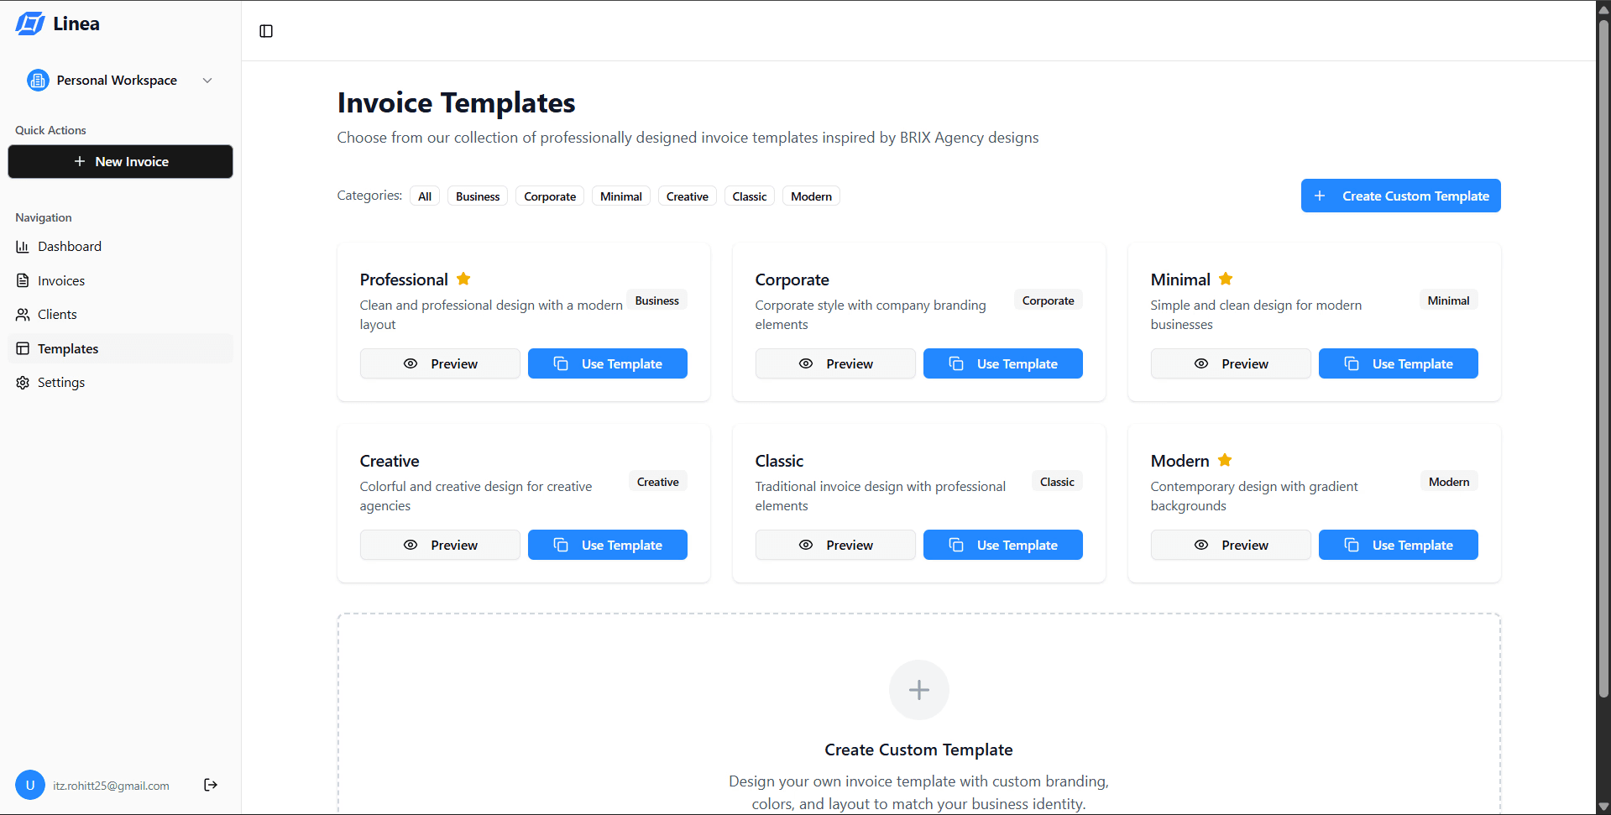Click the scrollbar down arrow
The height and width of the screenshot is (815, 1611).
pos(1603,807)
